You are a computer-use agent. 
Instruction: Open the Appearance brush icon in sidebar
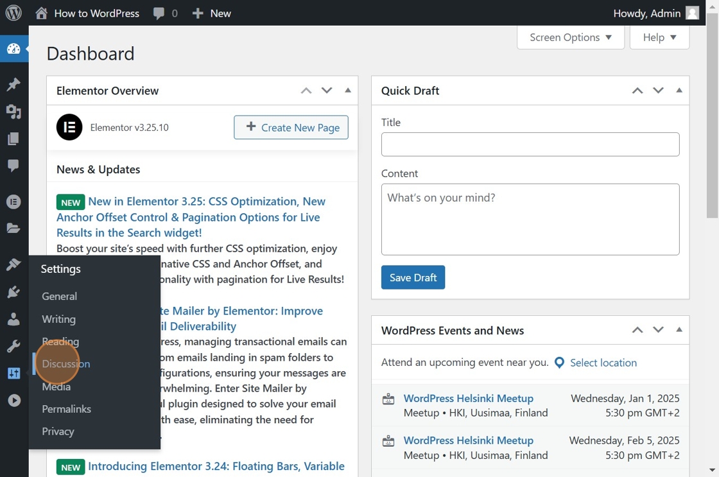13,265
